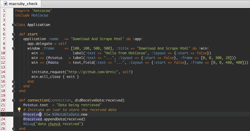
Task: Click the start method name on line 6
Action: coord(32,34)
